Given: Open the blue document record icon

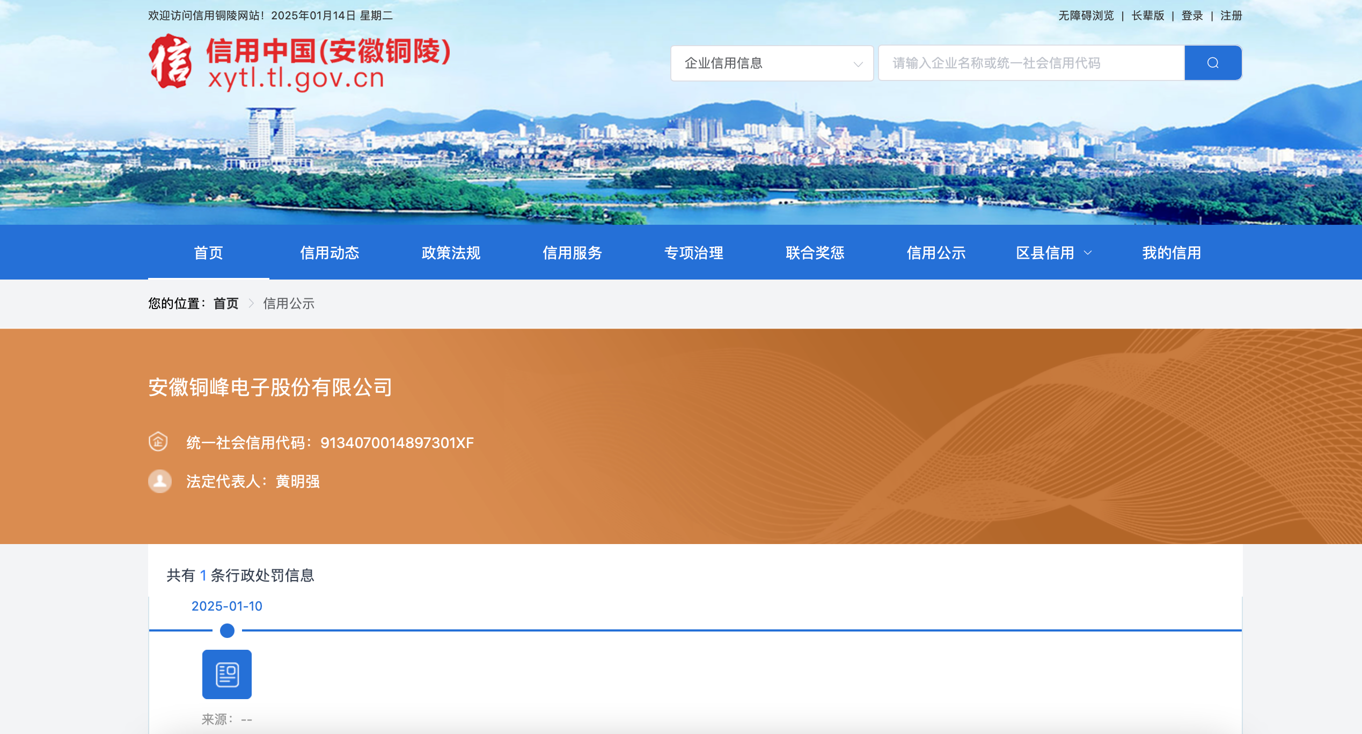Looking at the screenshot, I should tap(226, 674).
